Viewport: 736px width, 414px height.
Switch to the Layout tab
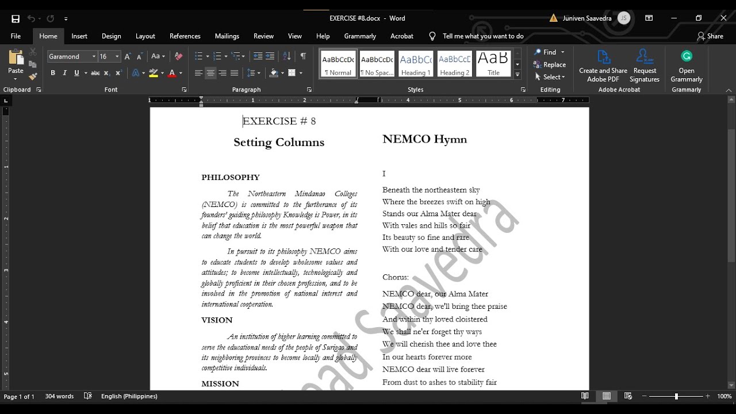point(145,36)
